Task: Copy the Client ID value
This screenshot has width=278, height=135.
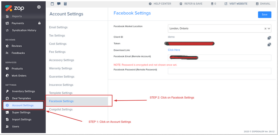Action: (269, 38)
